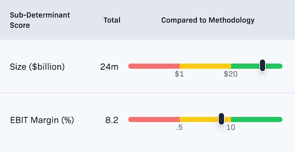Click the red segment of EBIT Margin bar
The height and width of the screenshot is (152, 295).
(x=154, y=120)
